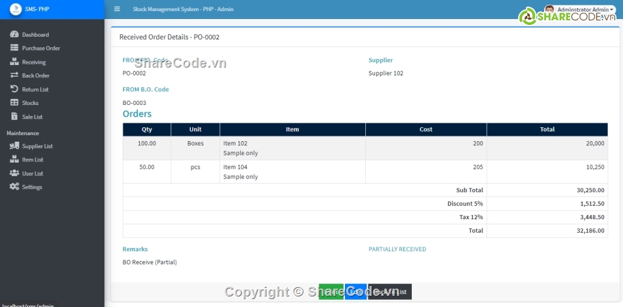This screenshot has width=623, height=307.
Task: Select the Stocks grid icon
Action: [14, 103]
